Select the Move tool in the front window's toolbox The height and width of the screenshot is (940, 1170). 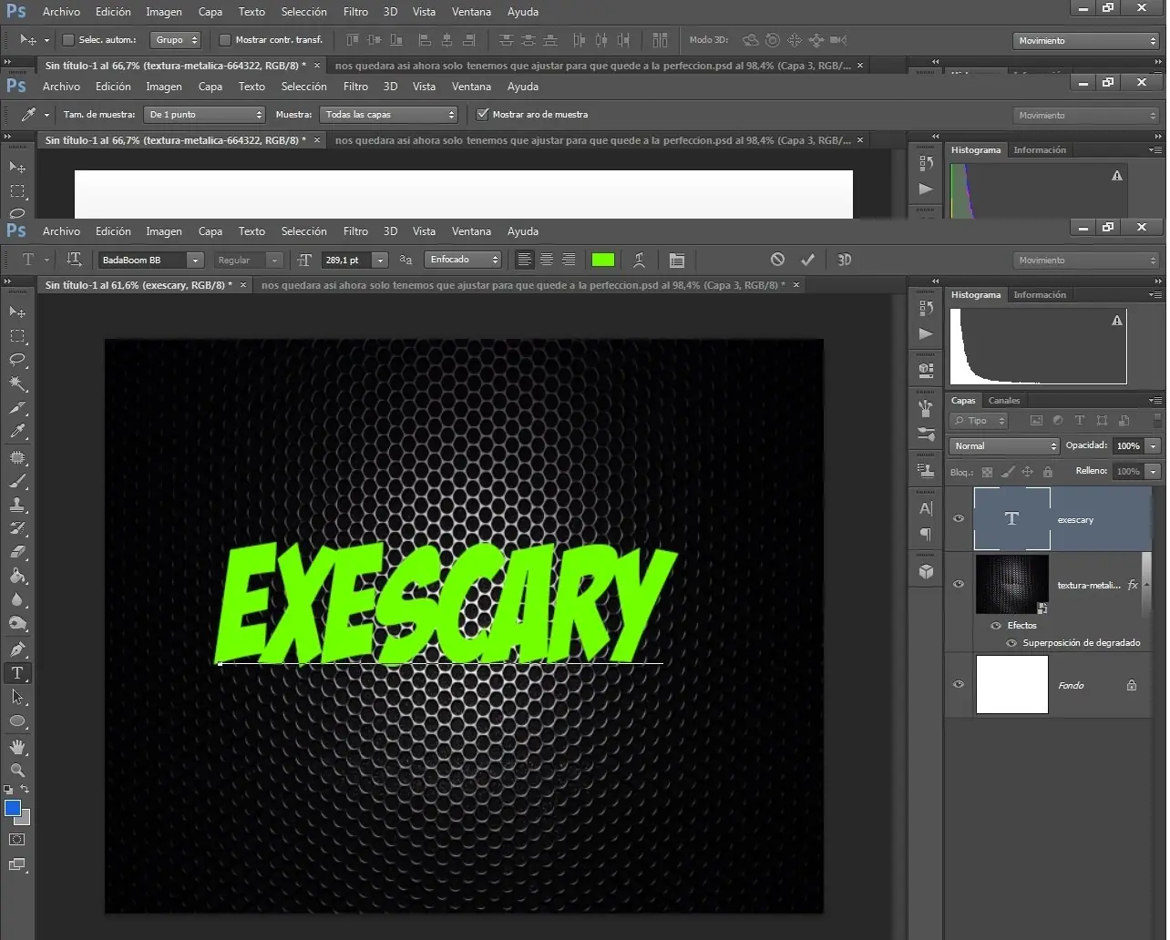pyautogui.click(x=17, y=312)
